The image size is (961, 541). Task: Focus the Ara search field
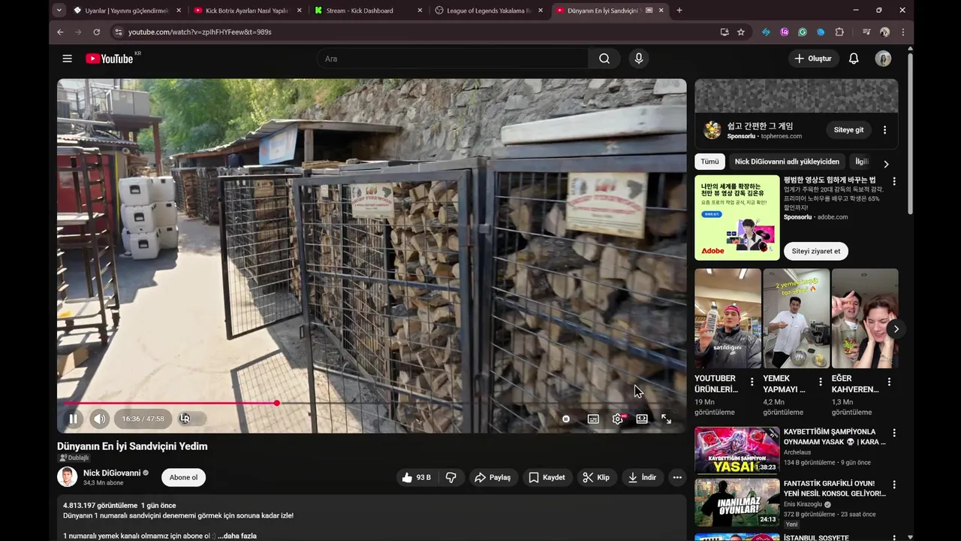click(x=453, y=59)
